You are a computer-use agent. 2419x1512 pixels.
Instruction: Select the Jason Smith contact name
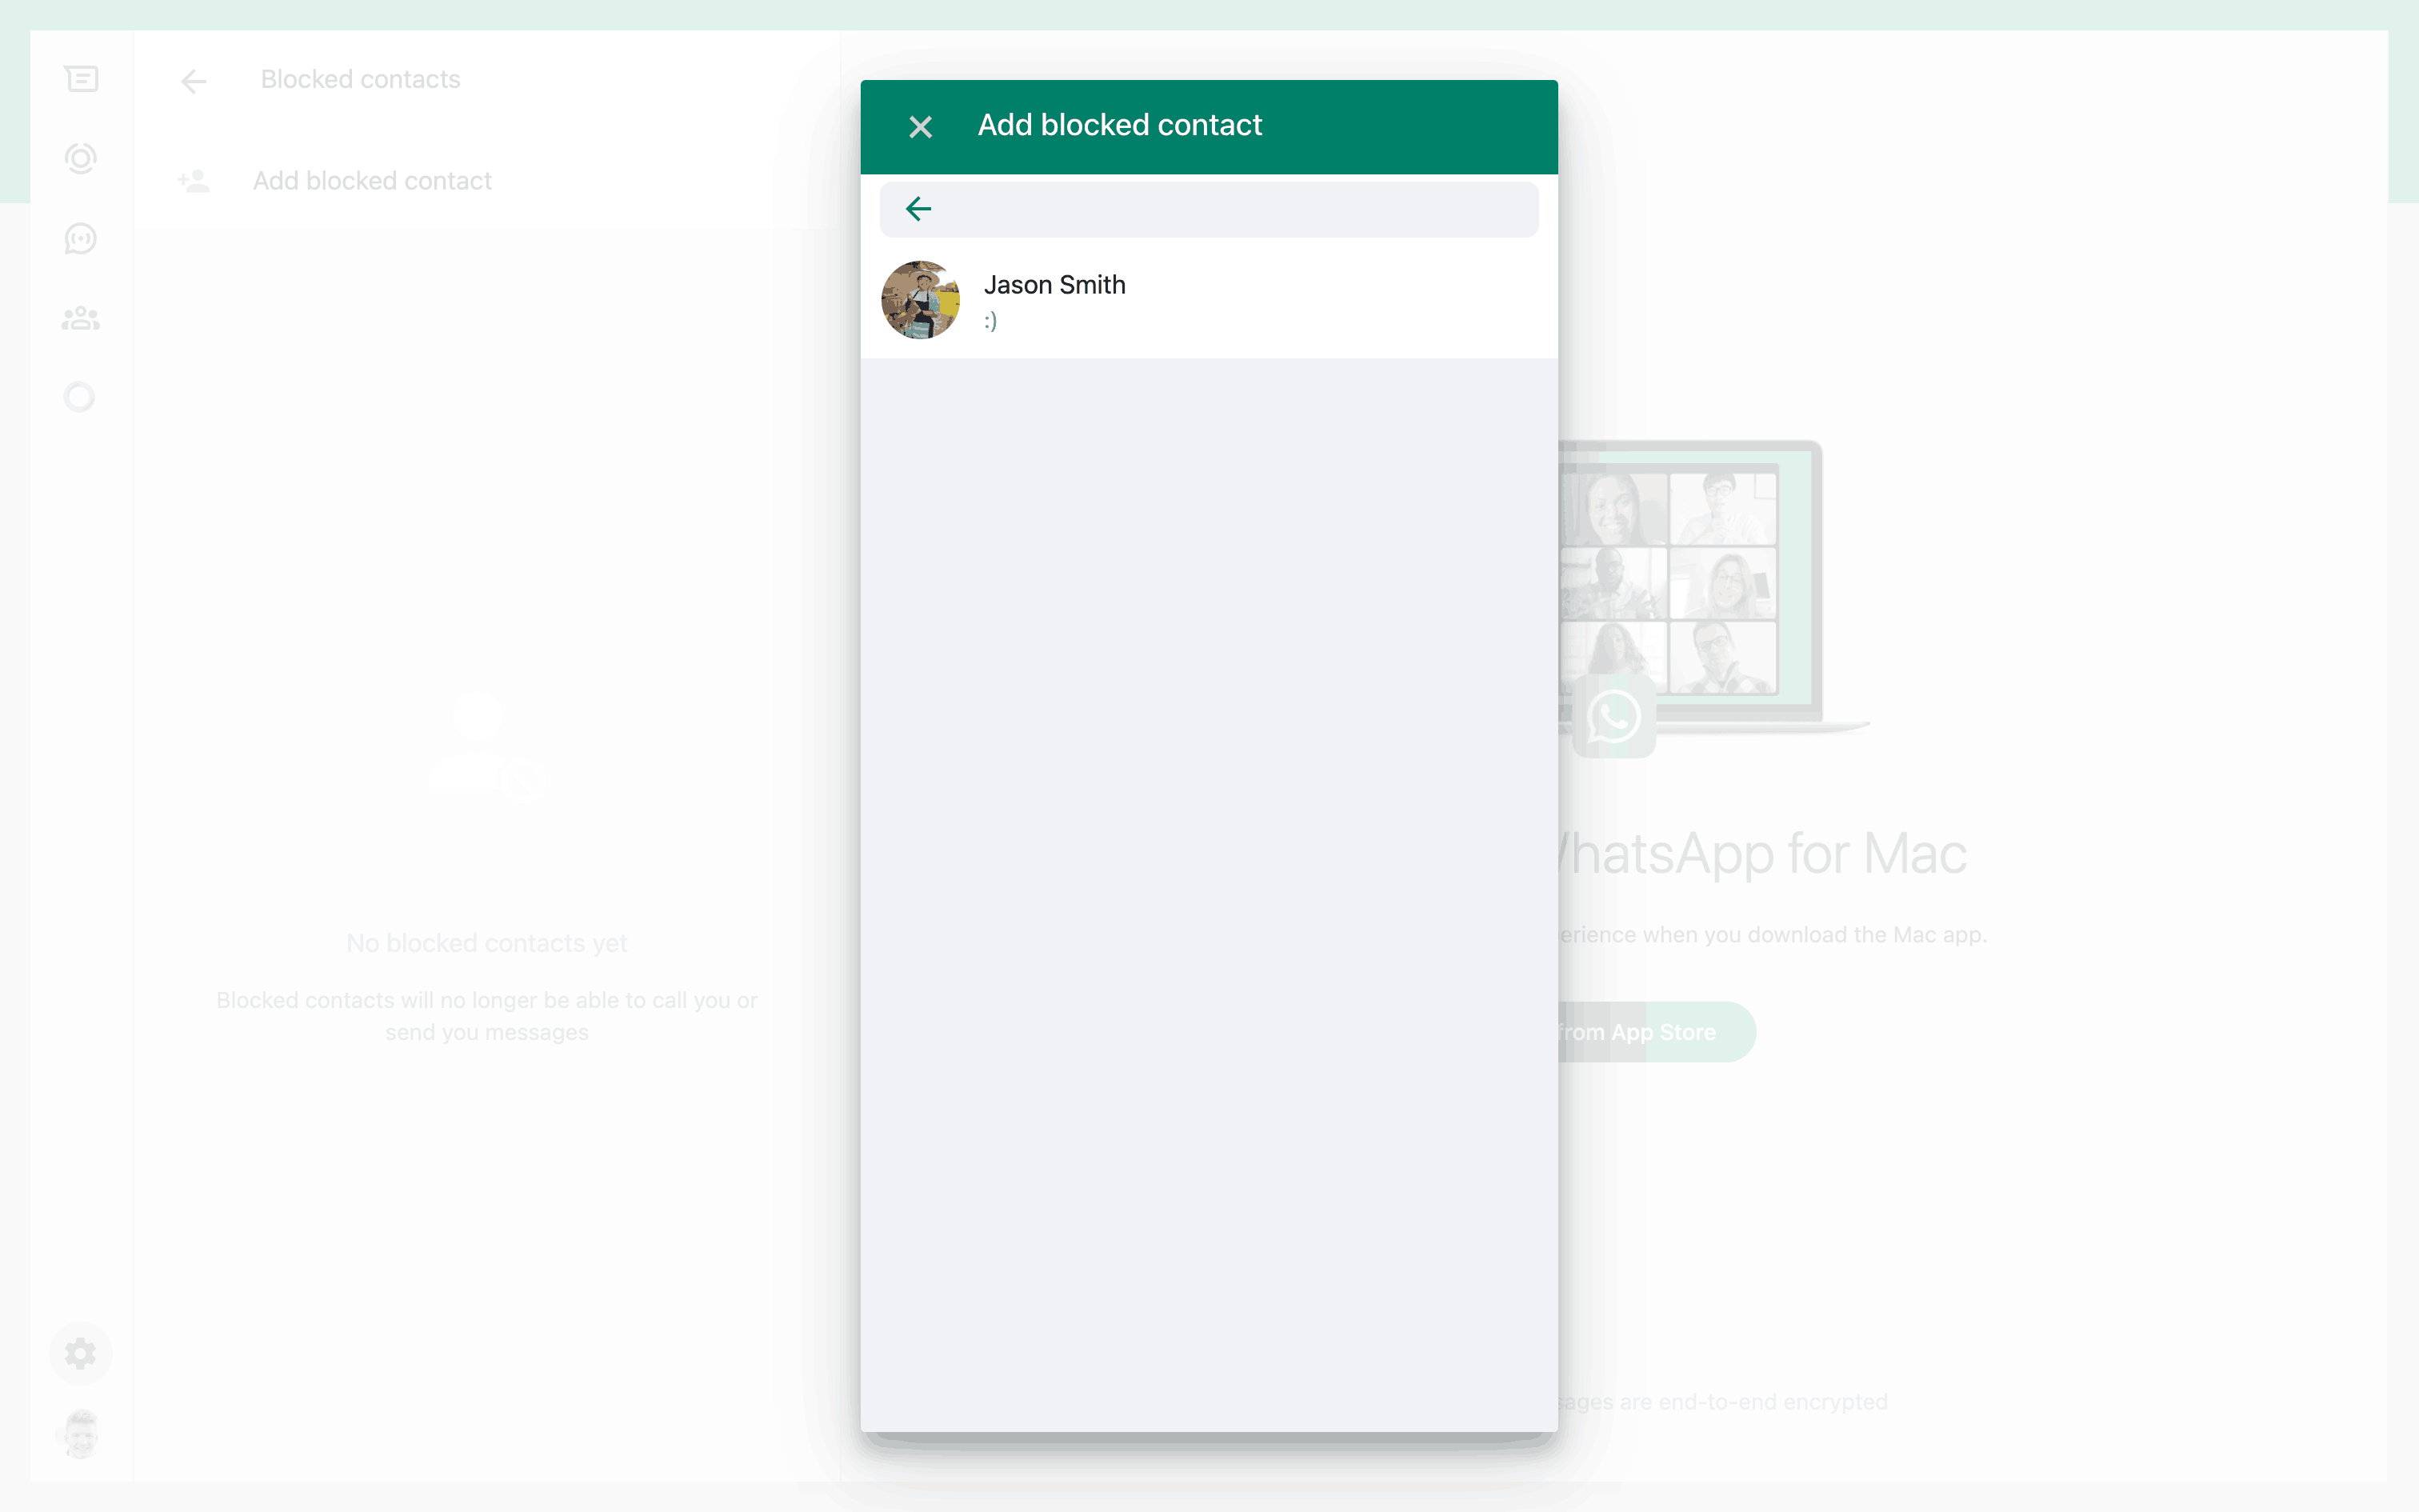pos(1054,285)
